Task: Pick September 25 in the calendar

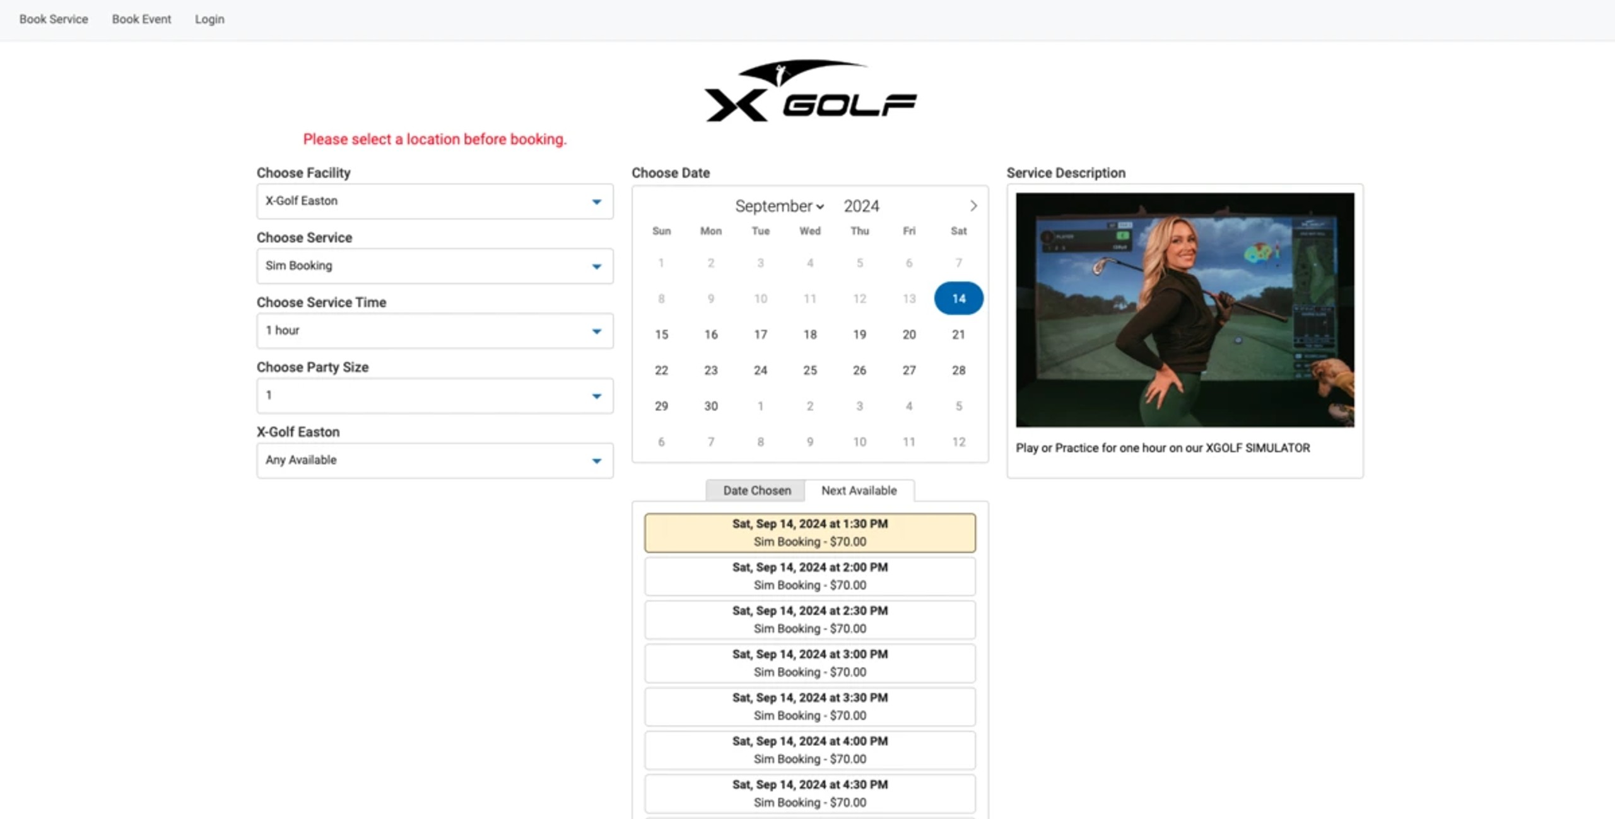Action: 810,370
